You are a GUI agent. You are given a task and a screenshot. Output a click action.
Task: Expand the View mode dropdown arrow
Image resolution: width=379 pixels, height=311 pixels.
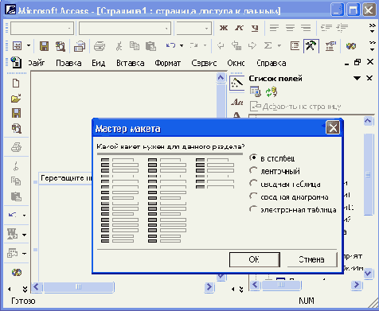[x=29, y=46]
